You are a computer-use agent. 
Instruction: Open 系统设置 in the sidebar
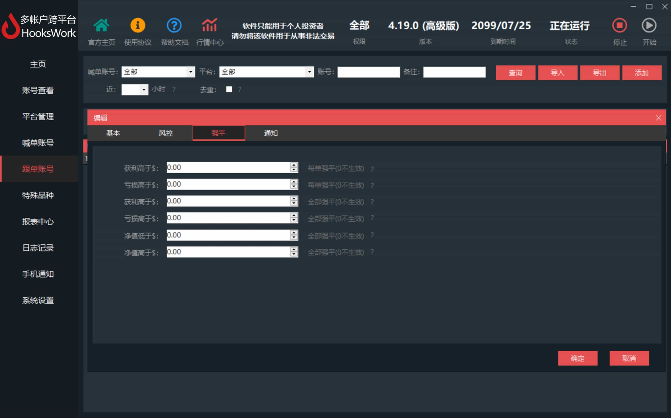(x=38, y=301)
